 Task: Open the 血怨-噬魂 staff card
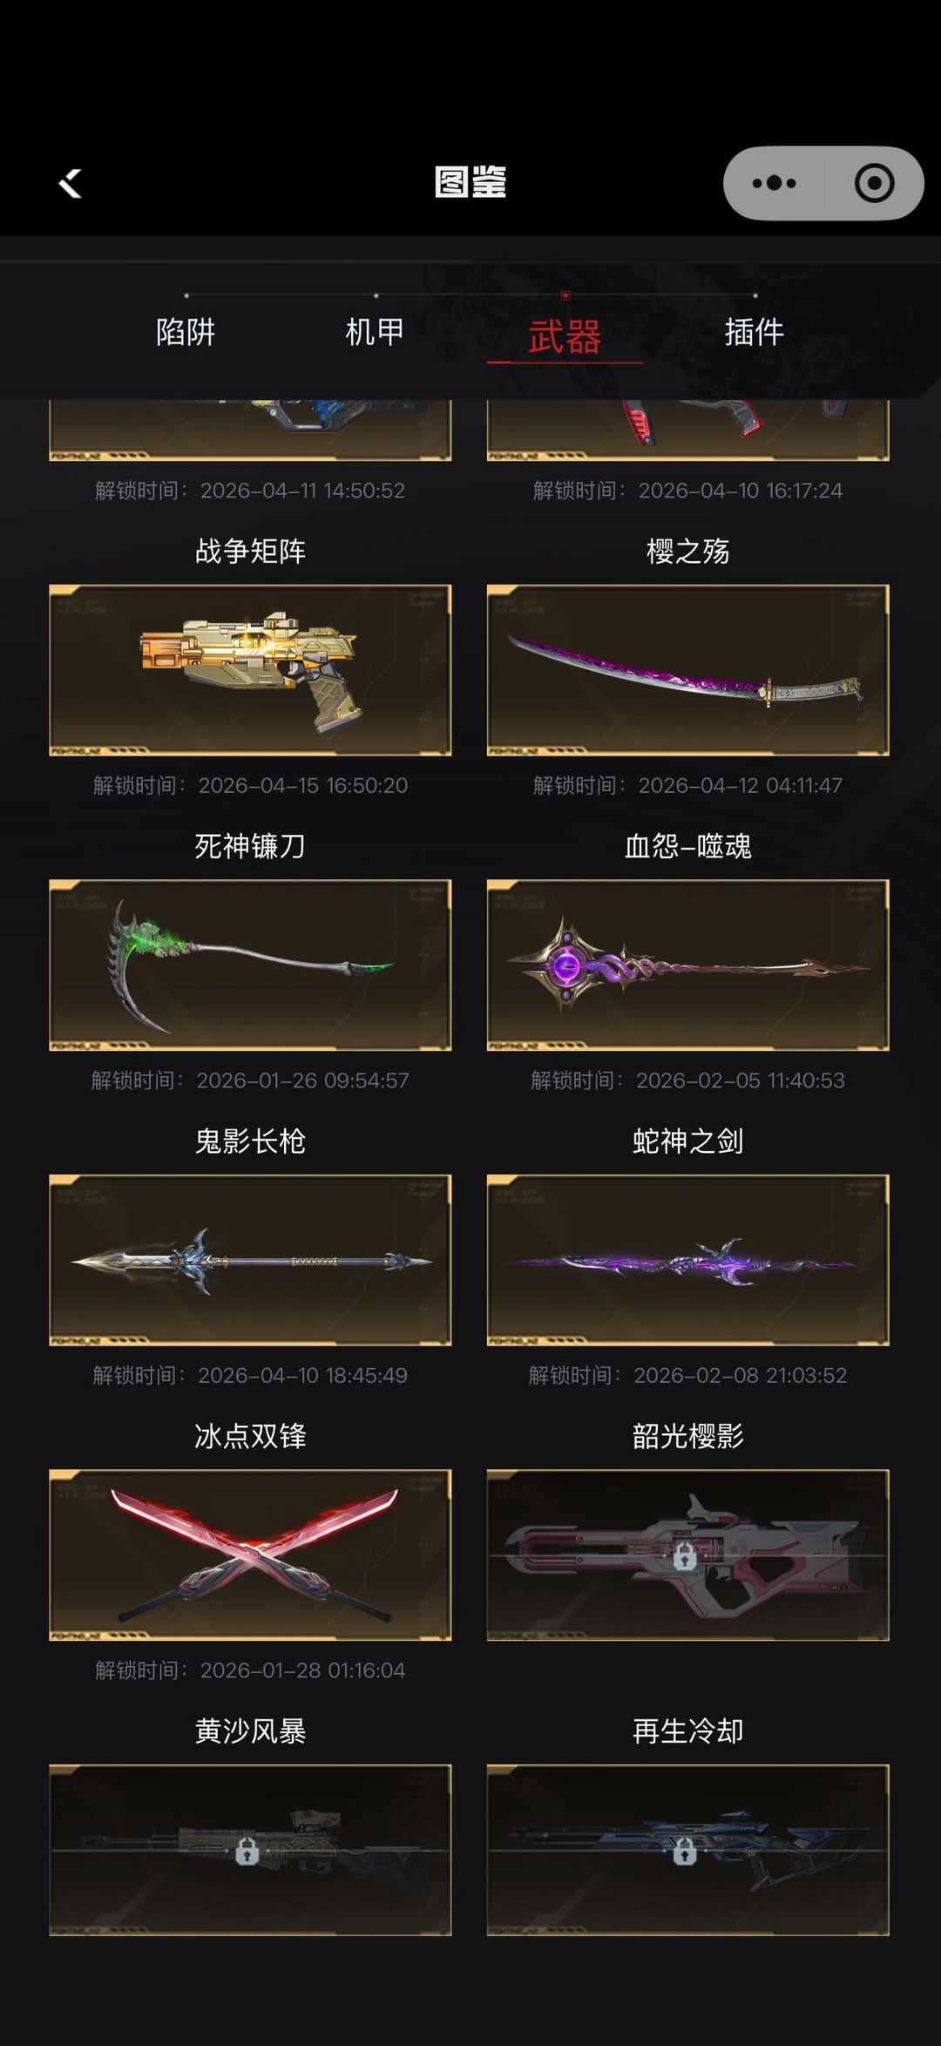tap(687, 965)
